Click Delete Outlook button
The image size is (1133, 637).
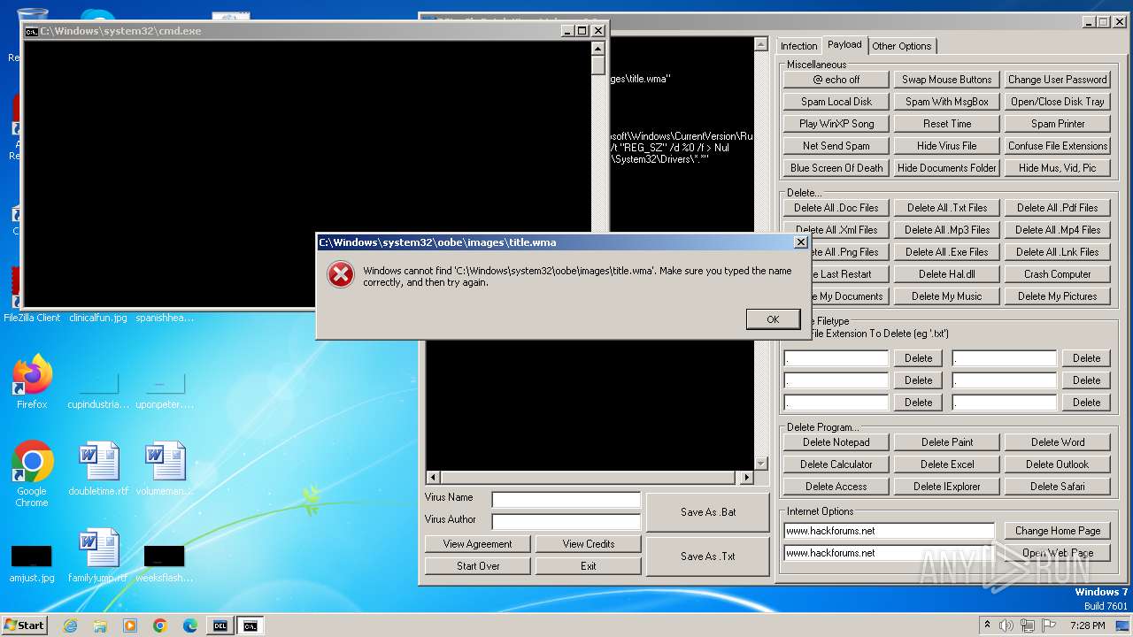(1058, 464)
